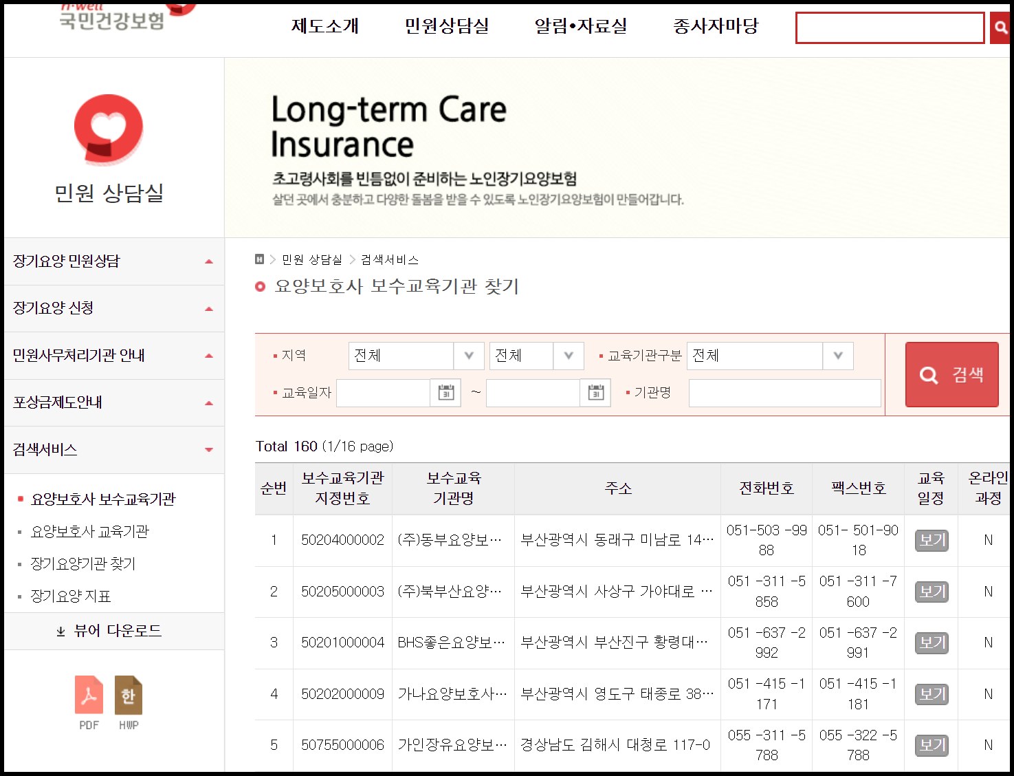The image size is (1014, 776).
Task: Click address 부산광역시 영도구 태종로 38…
Action: 617,694
